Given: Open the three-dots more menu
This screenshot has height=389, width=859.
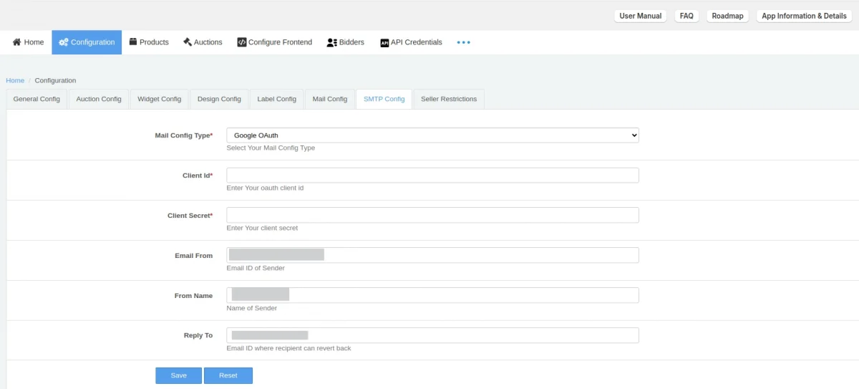Looking at the screenshot, I should coord(464,42).
